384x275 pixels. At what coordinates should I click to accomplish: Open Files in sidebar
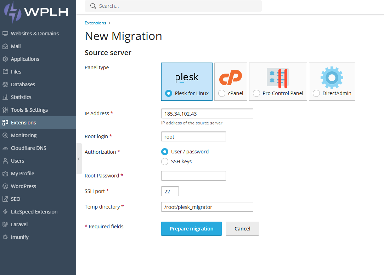[x=38, y=72]
